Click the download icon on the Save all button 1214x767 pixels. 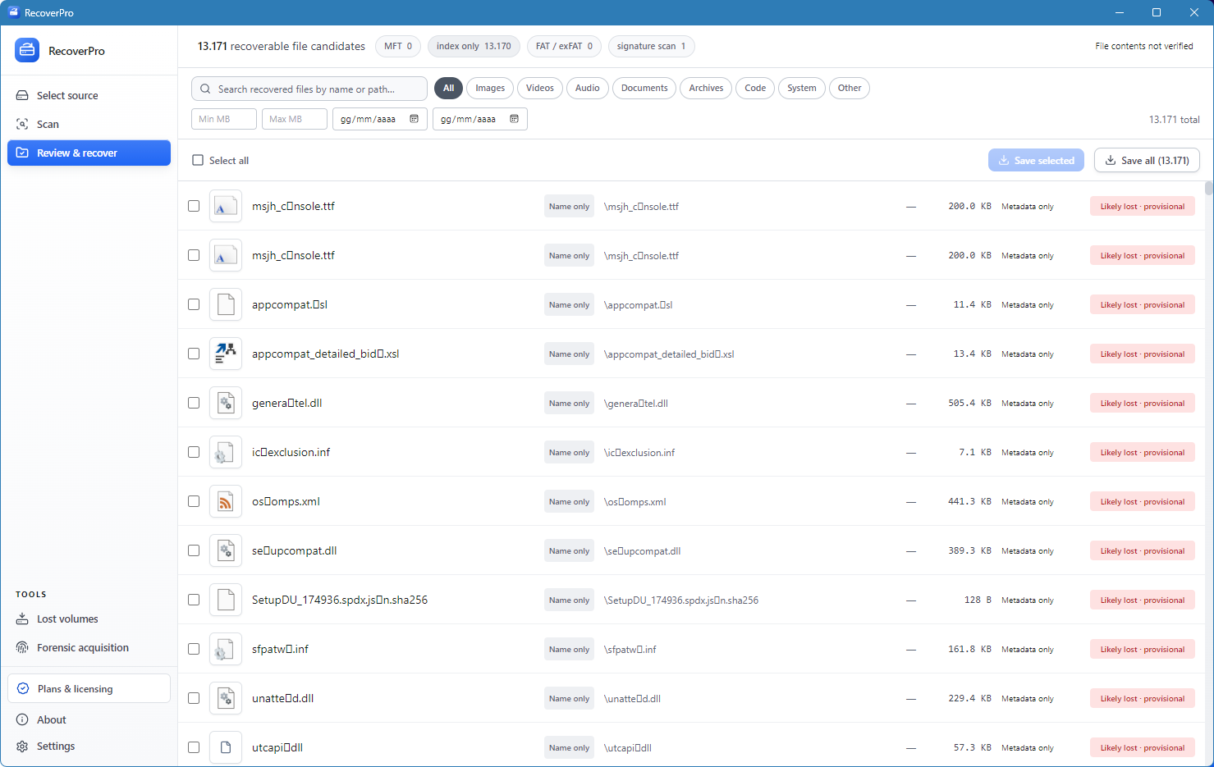[x=1111, y=160]
